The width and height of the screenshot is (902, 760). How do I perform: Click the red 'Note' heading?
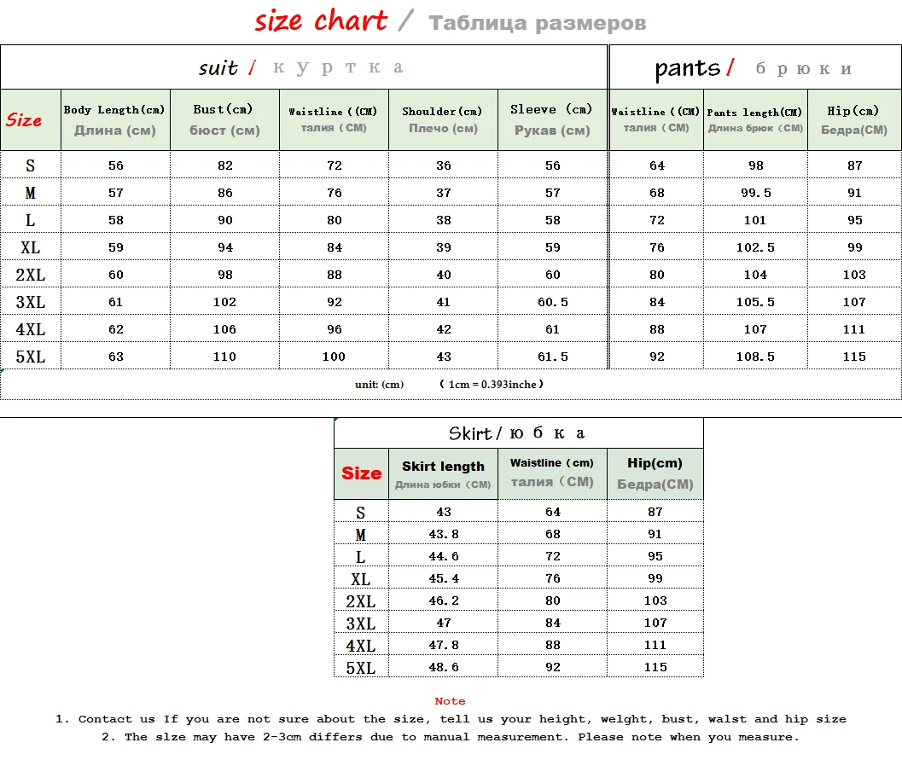coord(450,701)
